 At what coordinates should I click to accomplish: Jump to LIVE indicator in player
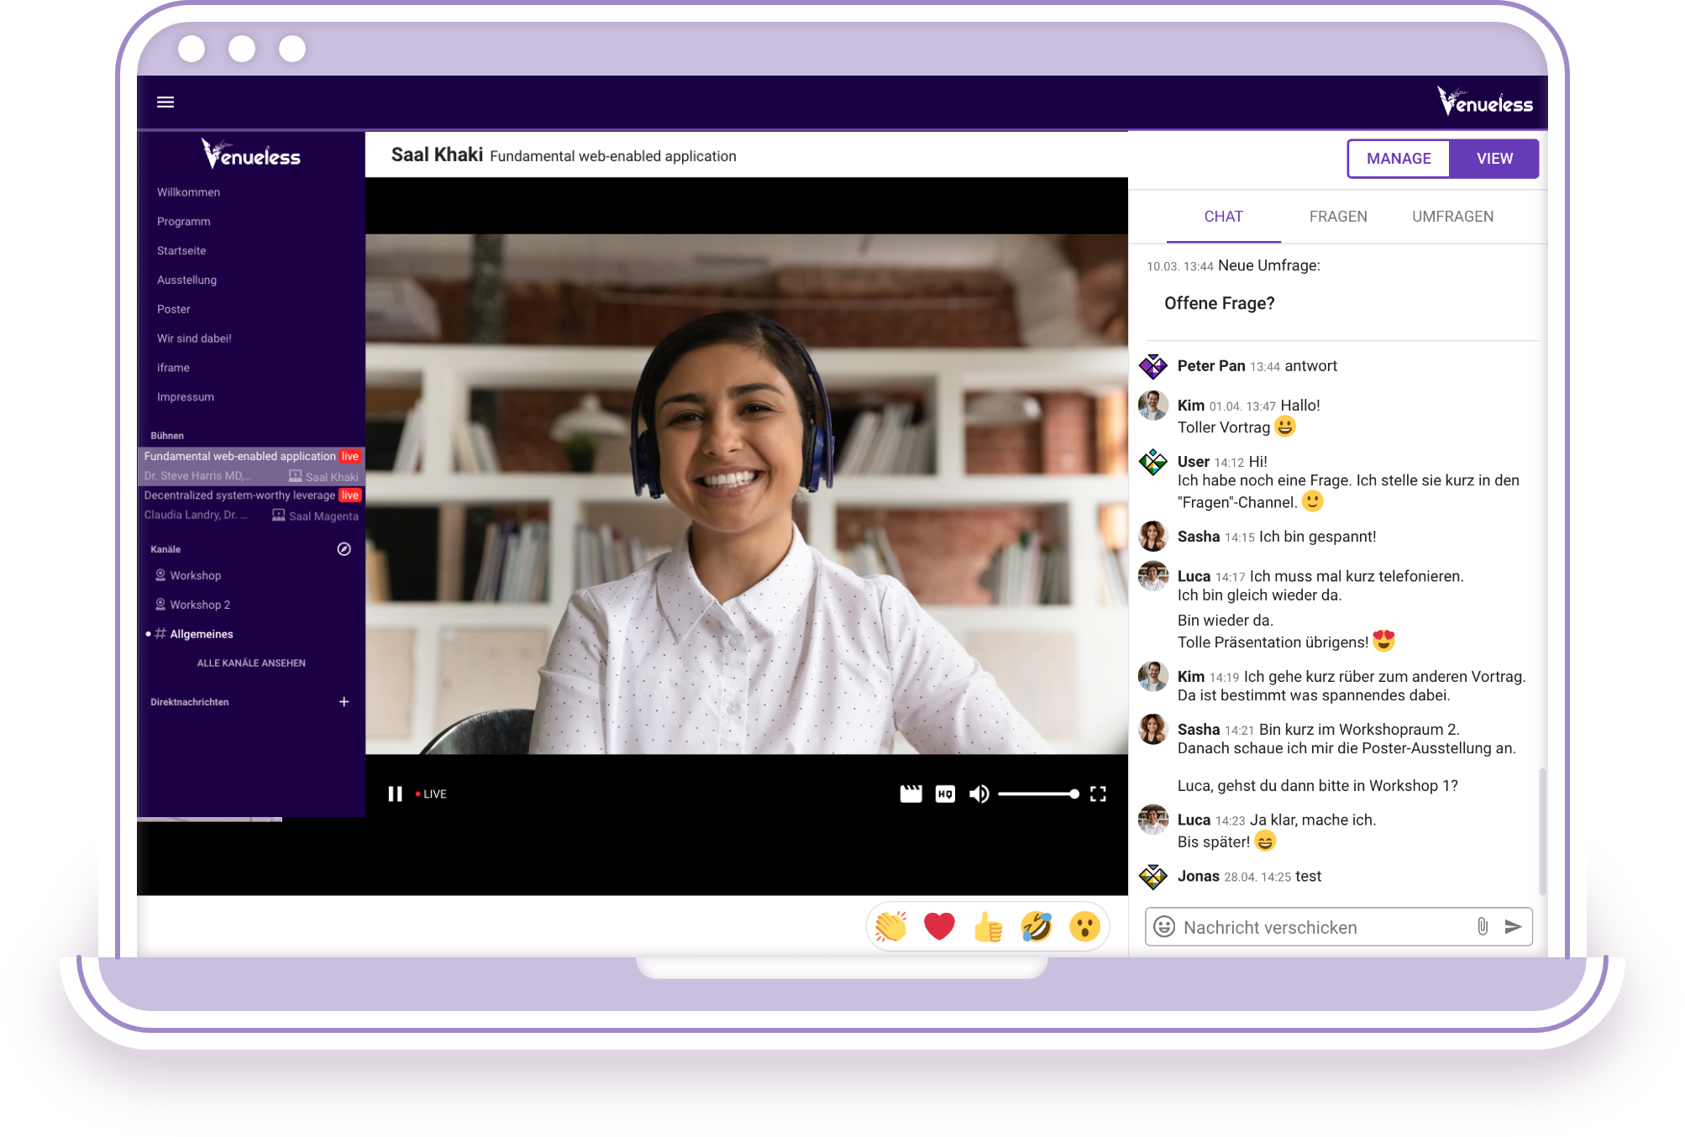pyautogui.click(x=431, y=794)
